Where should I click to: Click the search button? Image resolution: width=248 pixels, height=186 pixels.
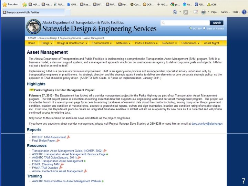click(x=217, y=23)
